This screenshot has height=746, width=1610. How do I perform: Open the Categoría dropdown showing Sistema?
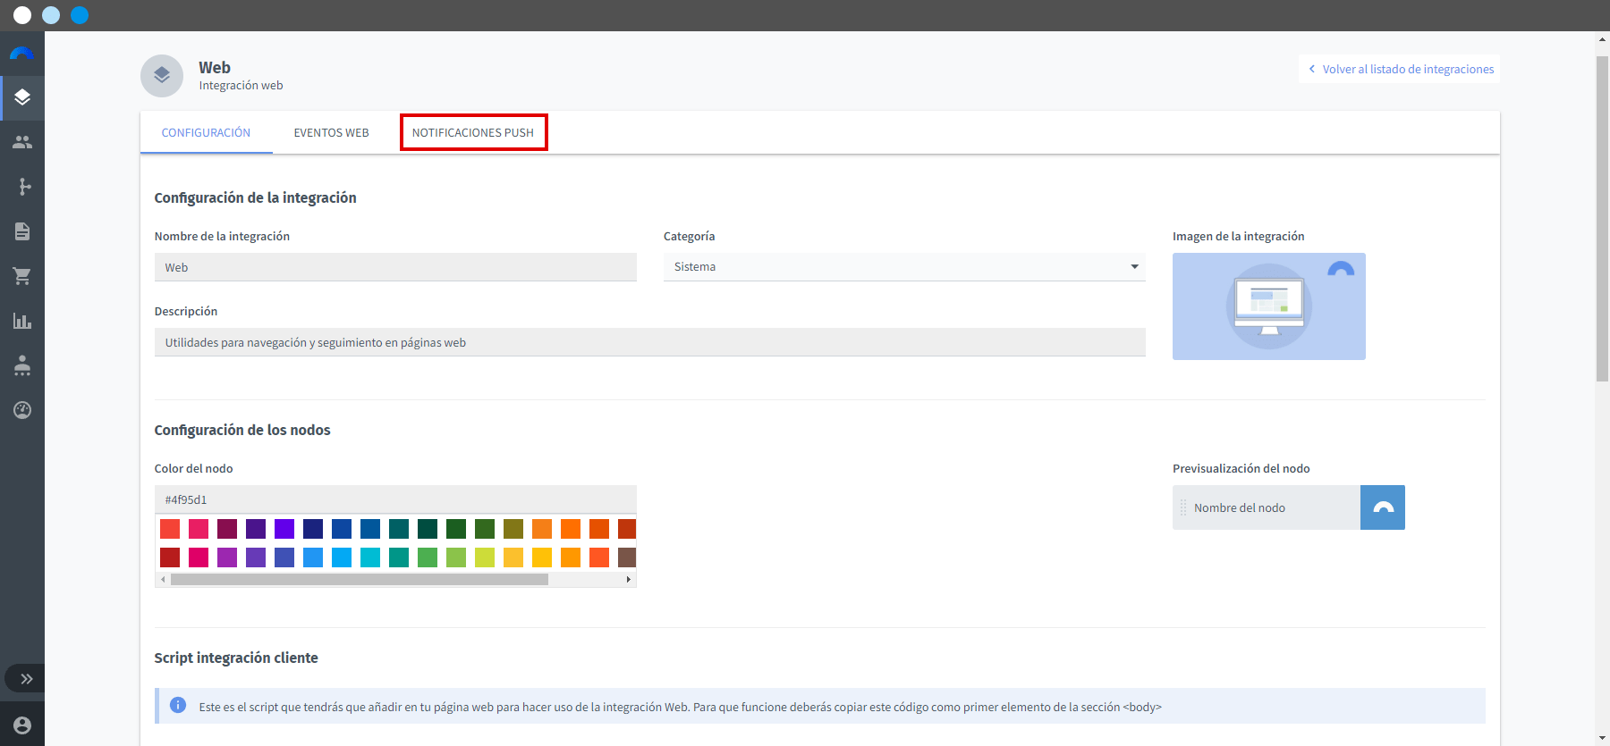coord(904,267)
